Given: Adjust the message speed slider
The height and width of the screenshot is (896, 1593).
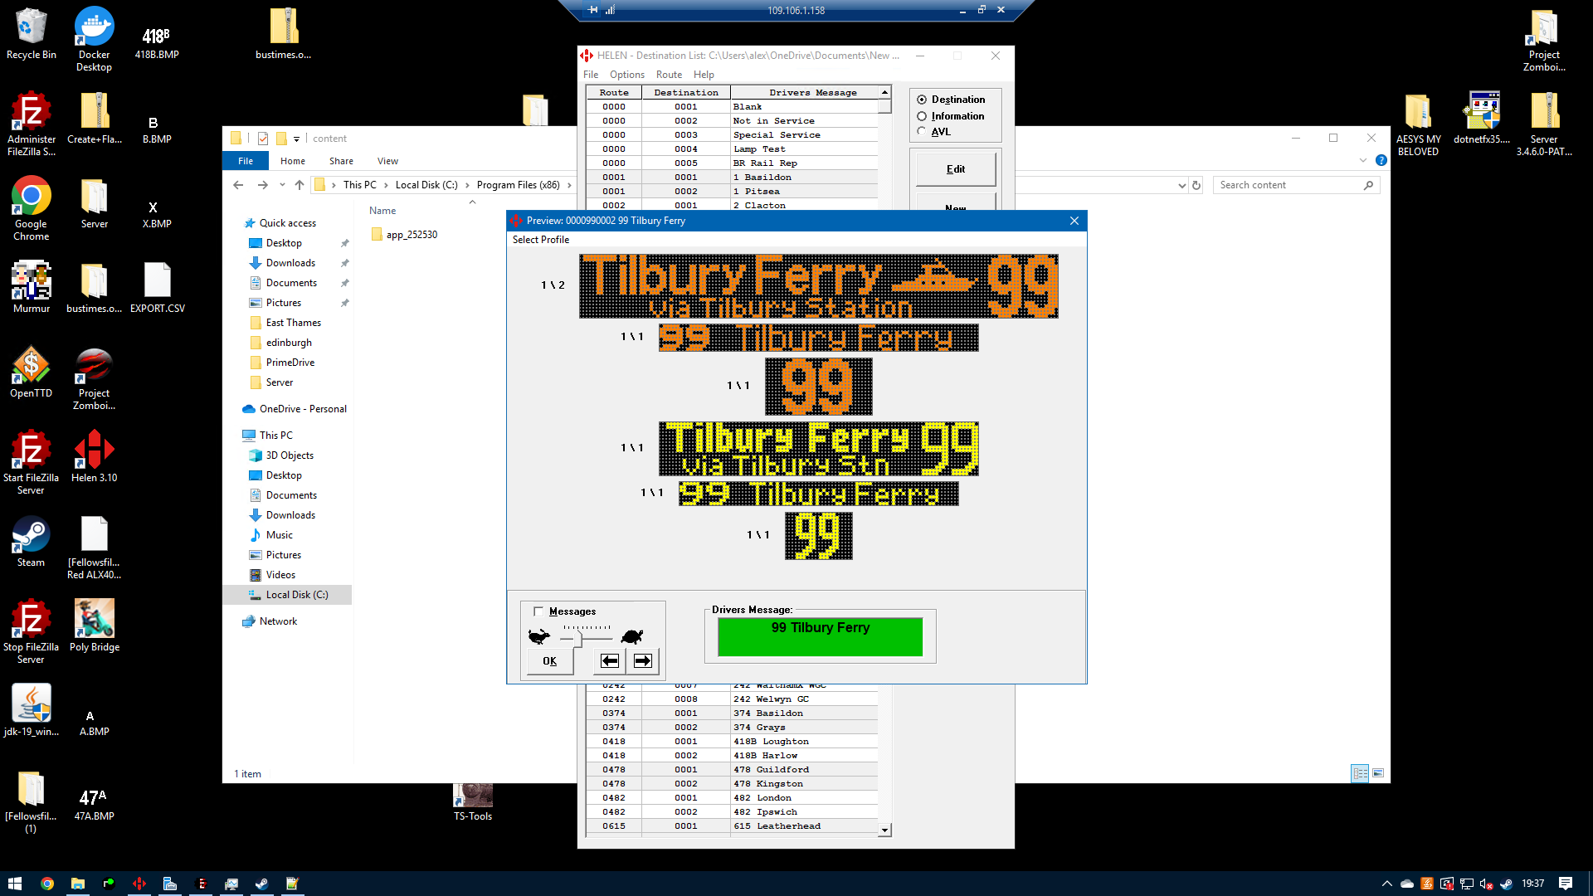Looking at the screenshot, I should (x=577, y=638).
